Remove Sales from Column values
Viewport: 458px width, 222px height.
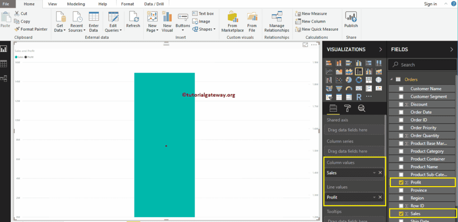pos(380,173)
